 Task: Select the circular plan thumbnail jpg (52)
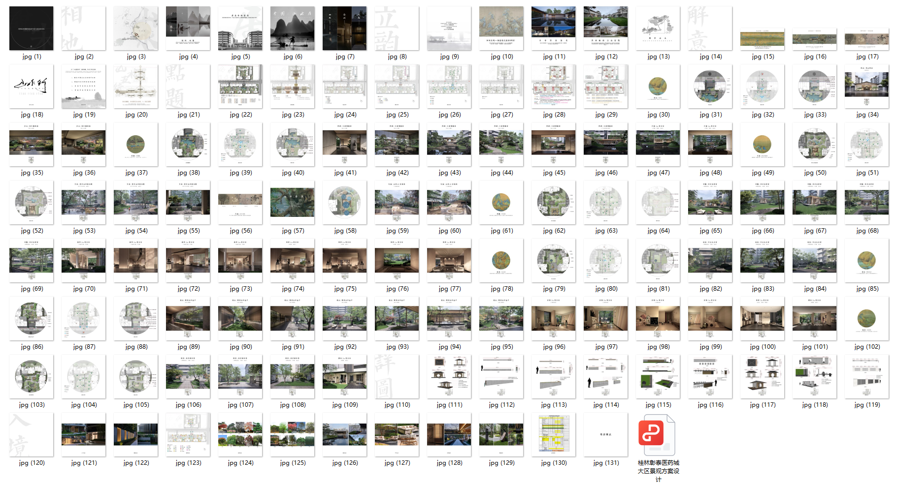[32, 203]
